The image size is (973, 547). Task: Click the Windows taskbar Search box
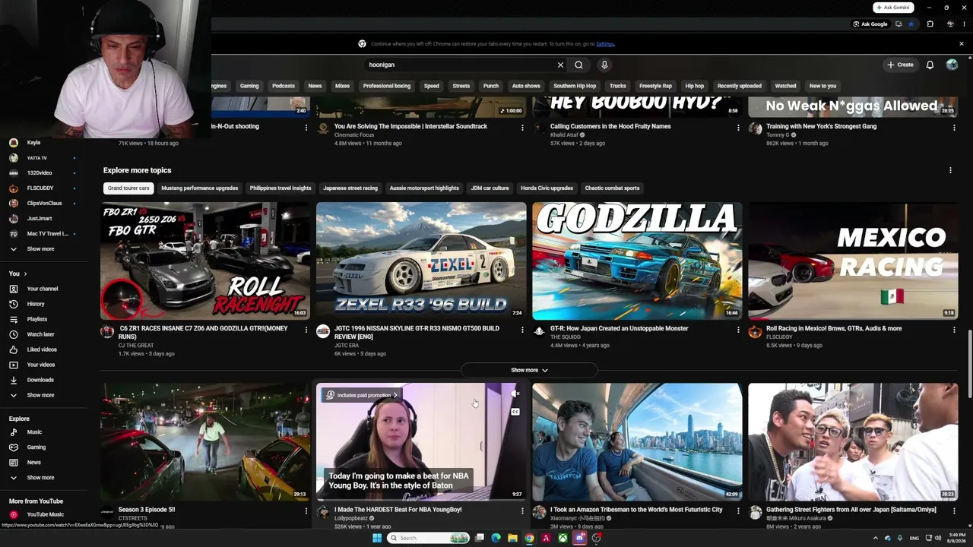tap(429, 538)
